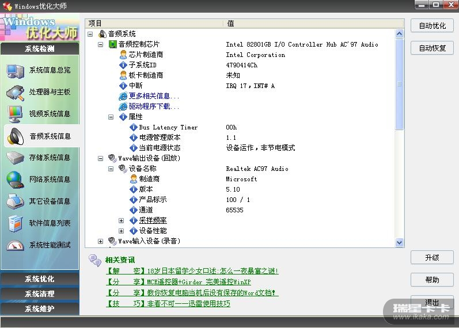Collapse the 音频系统 root node
This screenshot has height=328, width=459.
click(x=90, y=34)
